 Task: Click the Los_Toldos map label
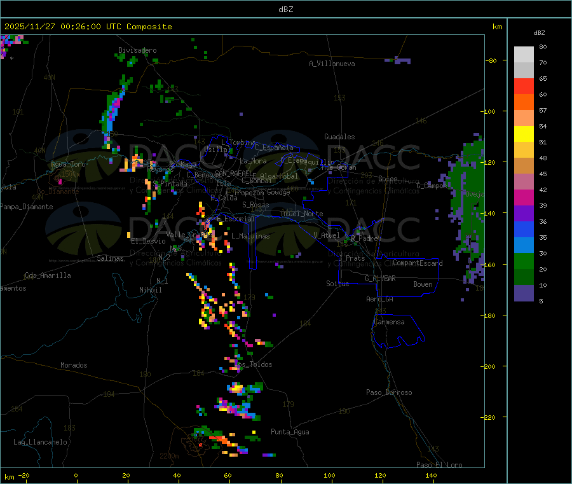tap(253, 364)
